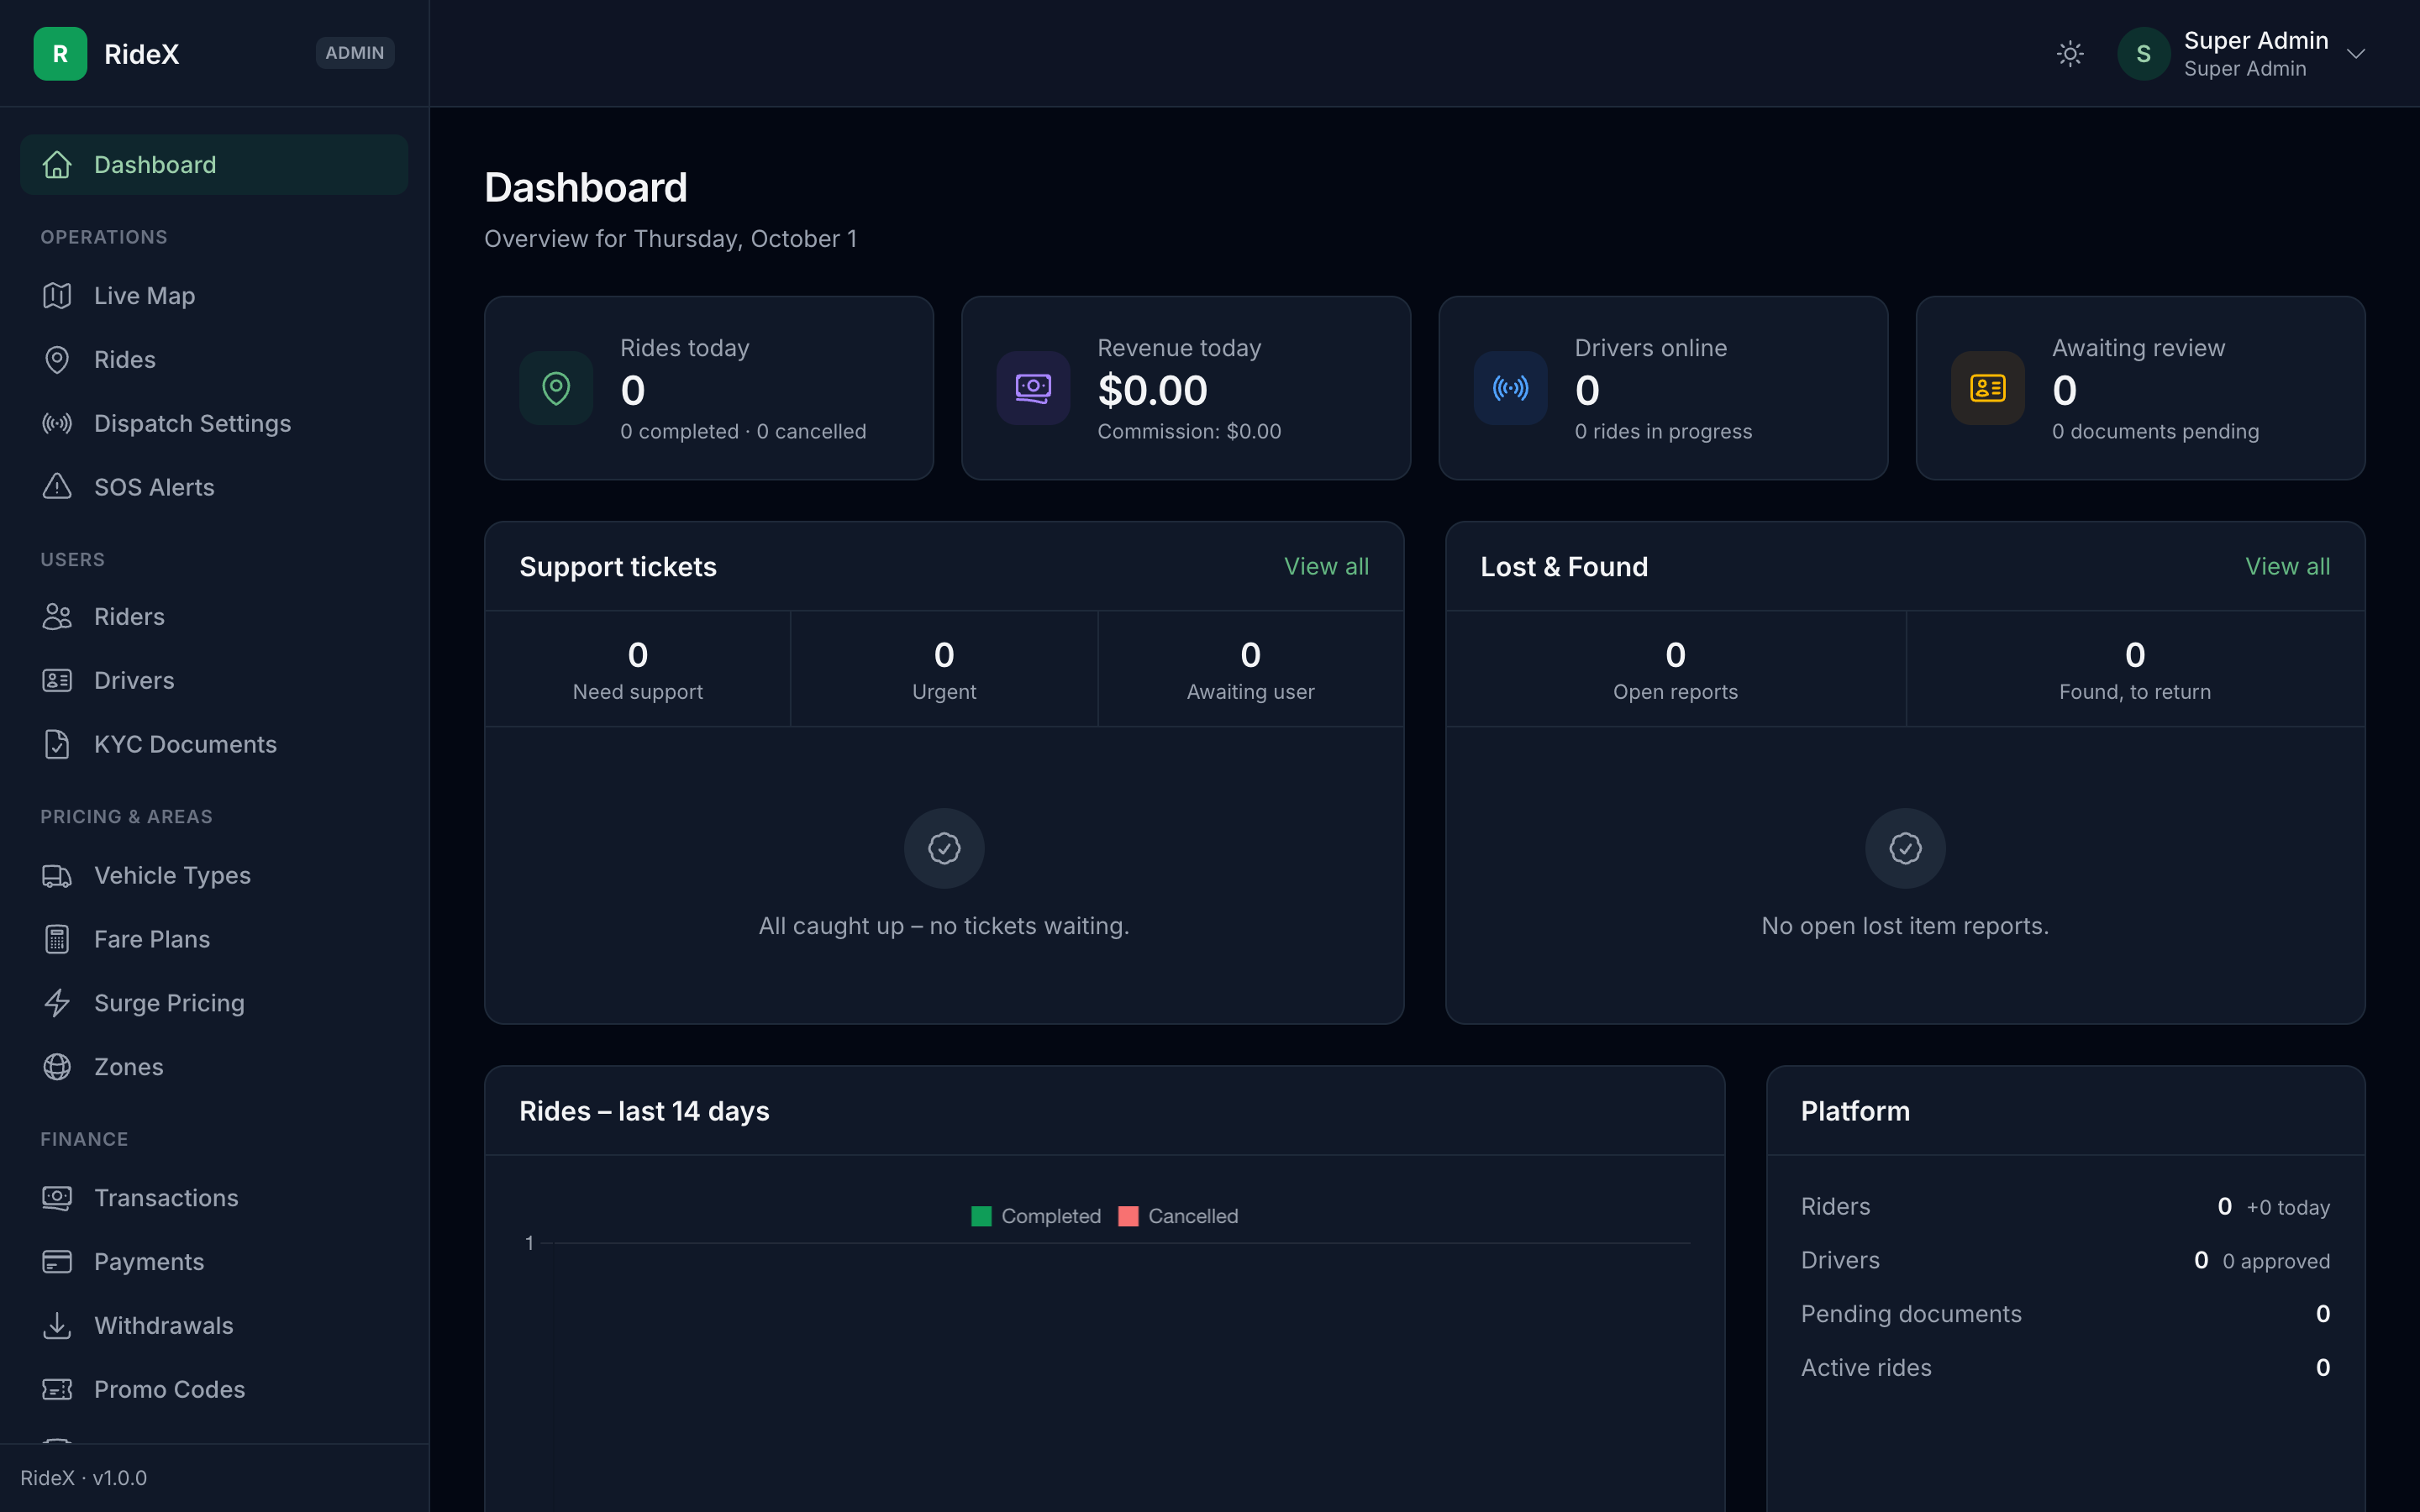This screenshot has width=2420, height=1512.
Task: Click the Promo Codes ticket icon
Action: coord(57,1389)
